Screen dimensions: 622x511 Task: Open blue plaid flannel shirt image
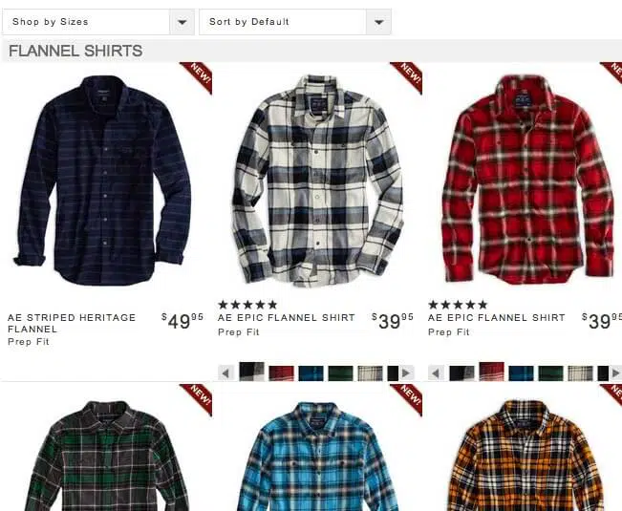click(315, 456)
